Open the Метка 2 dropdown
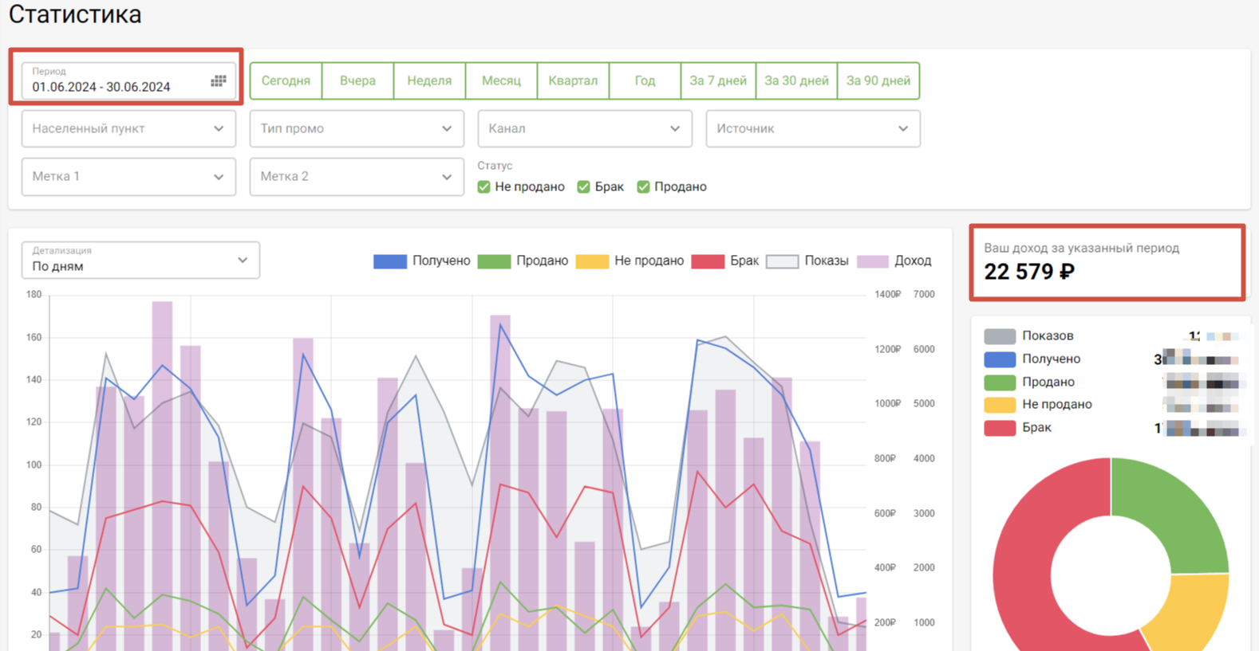Viewport: 1259px width, 651px height. pyautogui.click(x=357, y=176)
